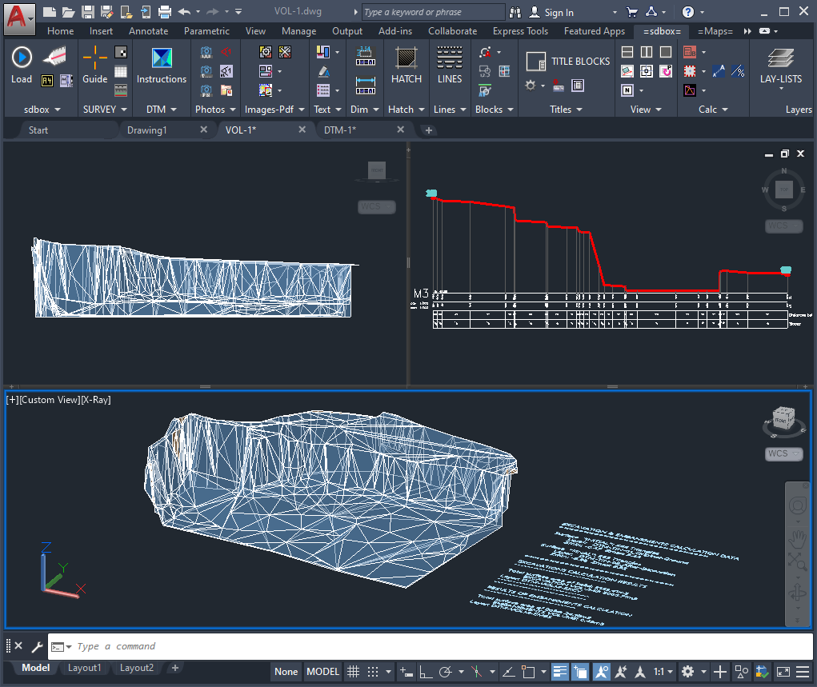This screenshot has width=817, height=687.
Task: Click the checkerboard icon in SURVEY panel
Action: point(121,52)
